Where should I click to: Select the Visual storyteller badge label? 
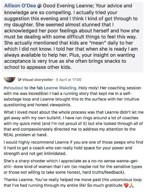(x=37, y=80)
